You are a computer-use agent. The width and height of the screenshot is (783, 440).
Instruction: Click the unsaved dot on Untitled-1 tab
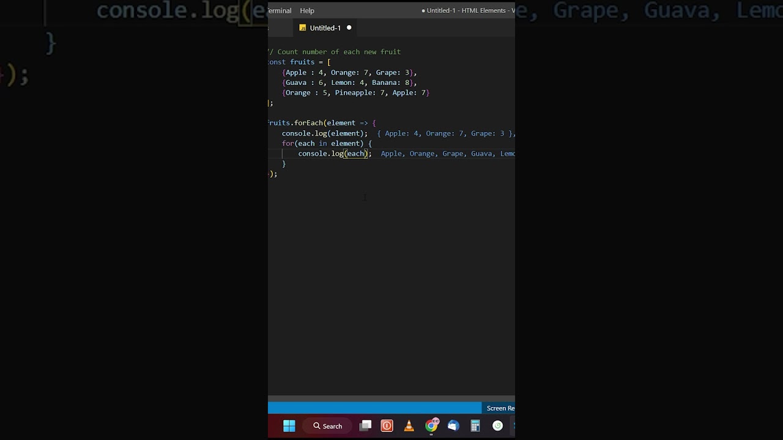(349, 28)
